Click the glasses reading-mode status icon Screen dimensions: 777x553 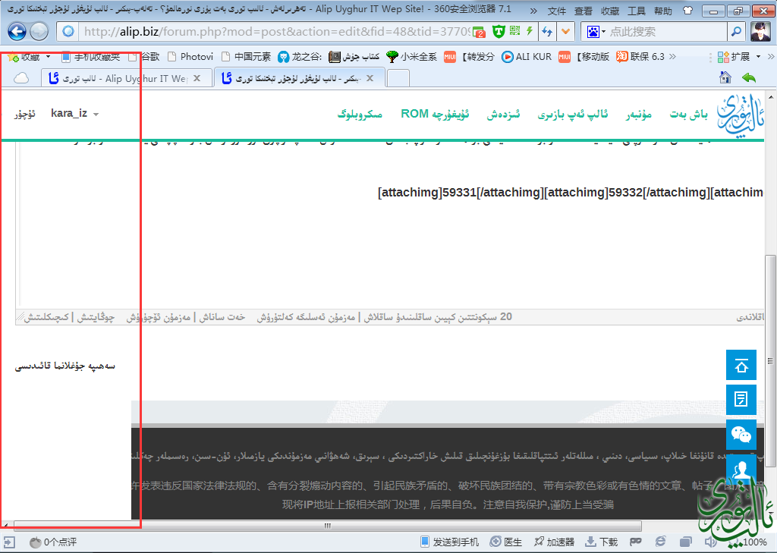click(x=636, y=542)
